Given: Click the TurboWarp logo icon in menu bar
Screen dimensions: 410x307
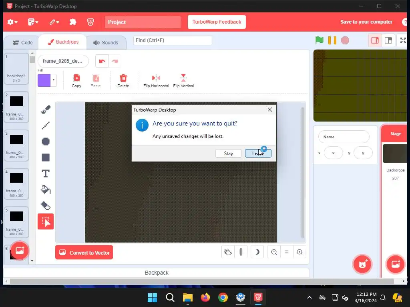Looking at the screenshot, I should pos(90,22).
